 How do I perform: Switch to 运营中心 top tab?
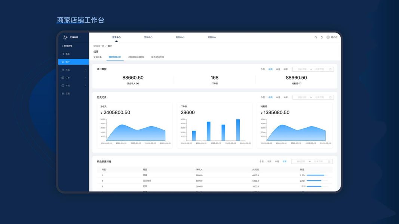(x=116, y=37)
